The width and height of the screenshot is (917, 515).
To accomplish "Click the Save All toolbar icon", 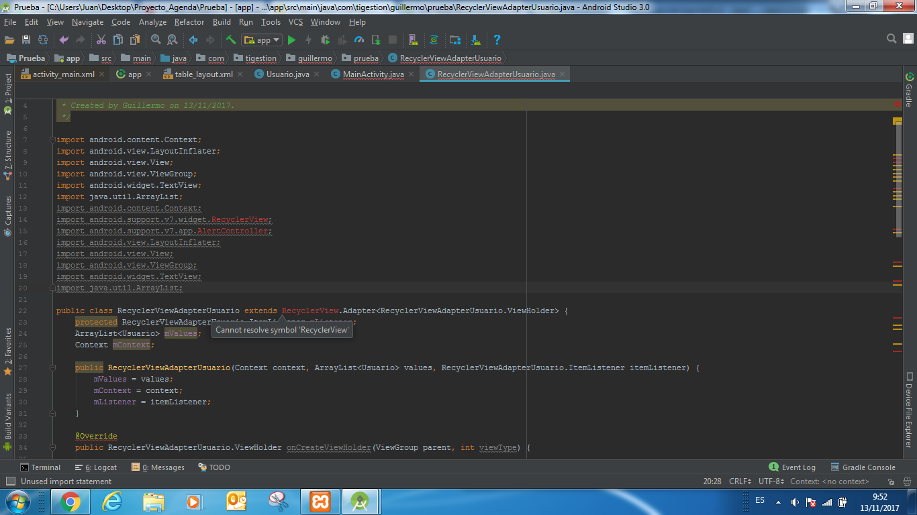I will point(26,40).
